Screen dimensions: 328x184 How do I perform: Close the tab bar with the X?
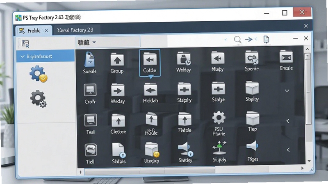(x=306, y=26)
